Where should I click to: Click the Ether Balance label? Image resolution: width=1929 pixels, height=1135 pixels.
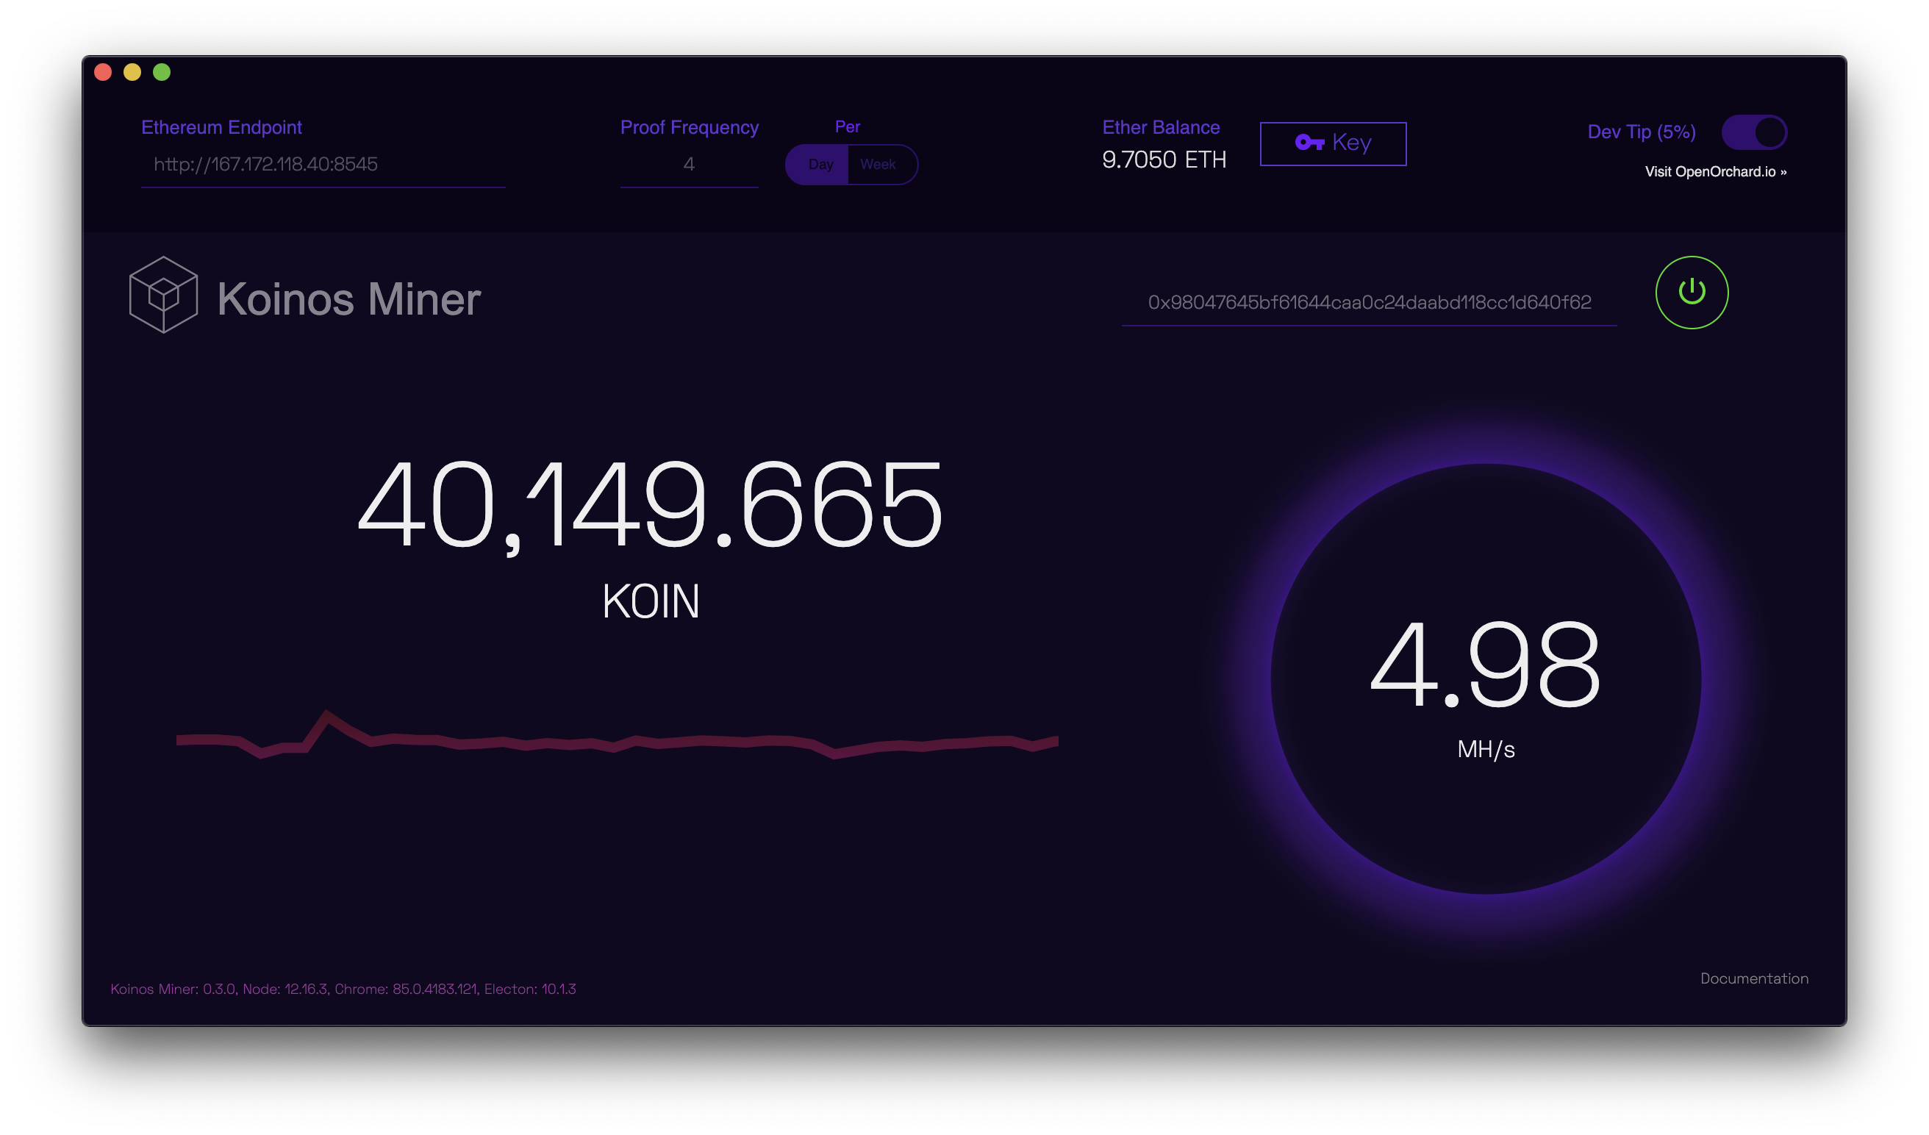[x=1160, y=127]
